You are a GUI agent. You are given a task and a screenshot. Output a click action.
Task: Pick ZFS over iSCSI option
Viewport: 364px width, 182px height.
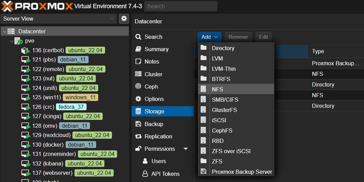(x=231, y=151)
